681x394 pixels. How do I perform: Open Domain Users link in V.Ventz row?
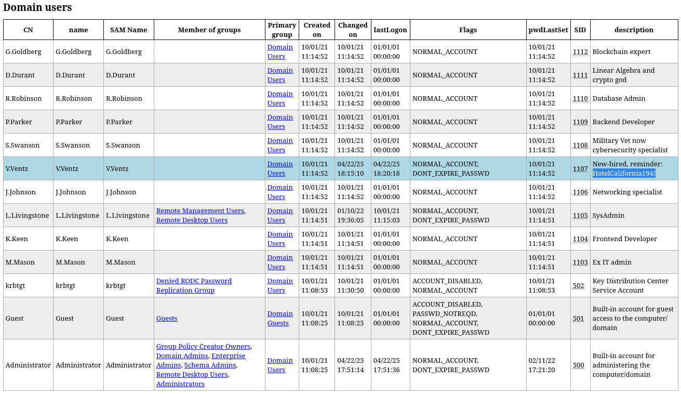click(280, 168)
